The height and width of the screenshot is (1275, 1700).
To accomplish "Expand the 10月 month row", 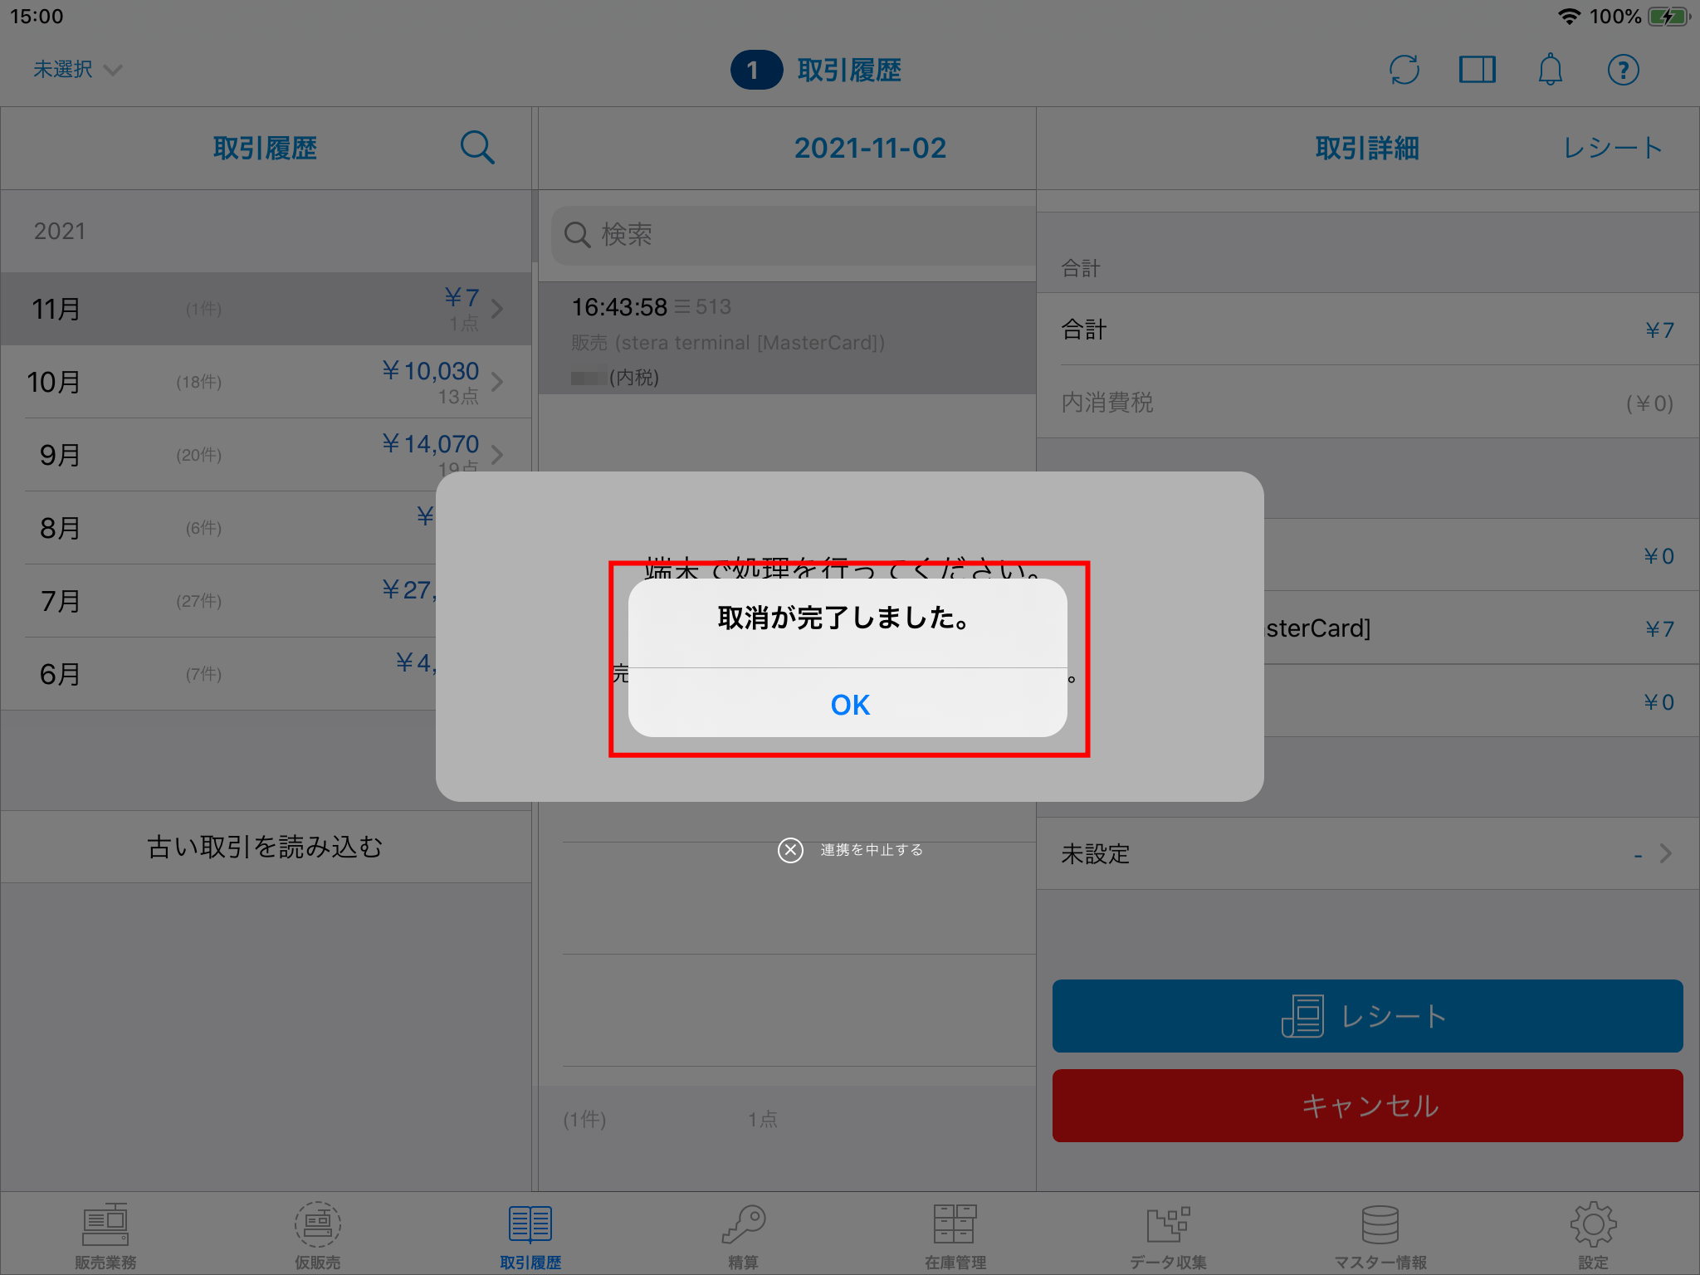I will [266, 382].
